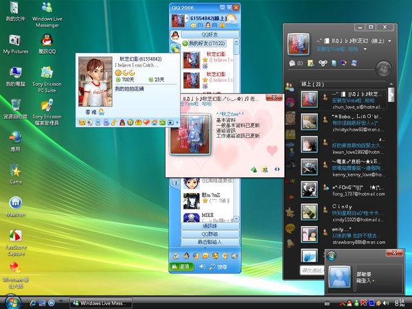Image resolution: width=412 pixels, height=309 pixels.
Task: Click the Messenger contacts scrollbar thumb
Action: [391, 94]
